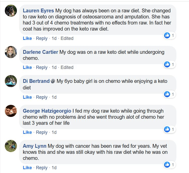Open the Lauren Eyres name link

coord(38,11)
